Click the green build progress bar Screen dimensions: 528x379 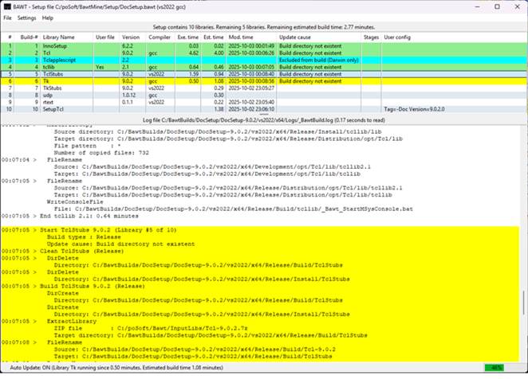click(496, 367)
